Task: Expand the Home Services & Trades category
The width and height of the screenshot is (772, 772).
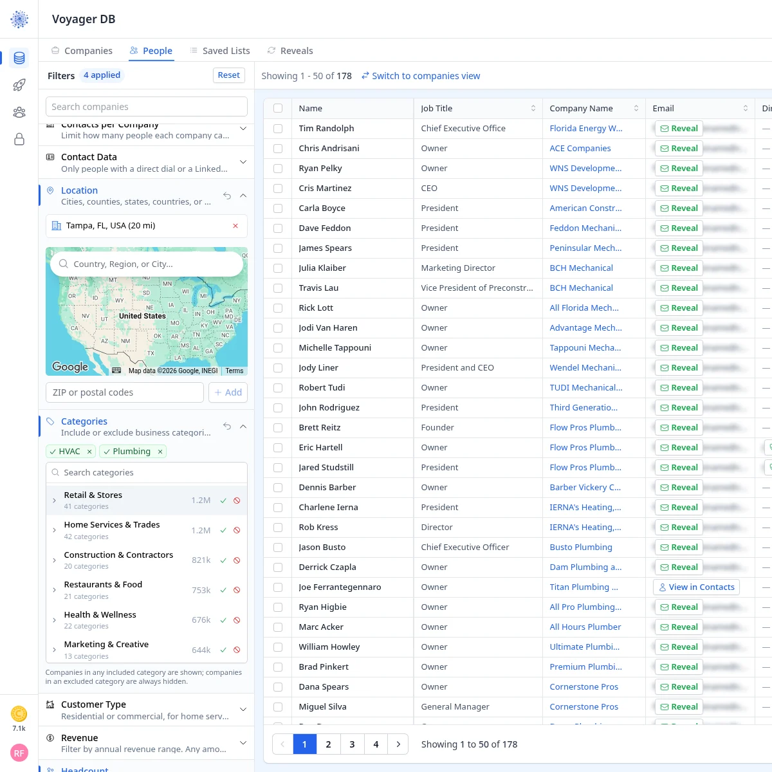Action: (54, 530)
